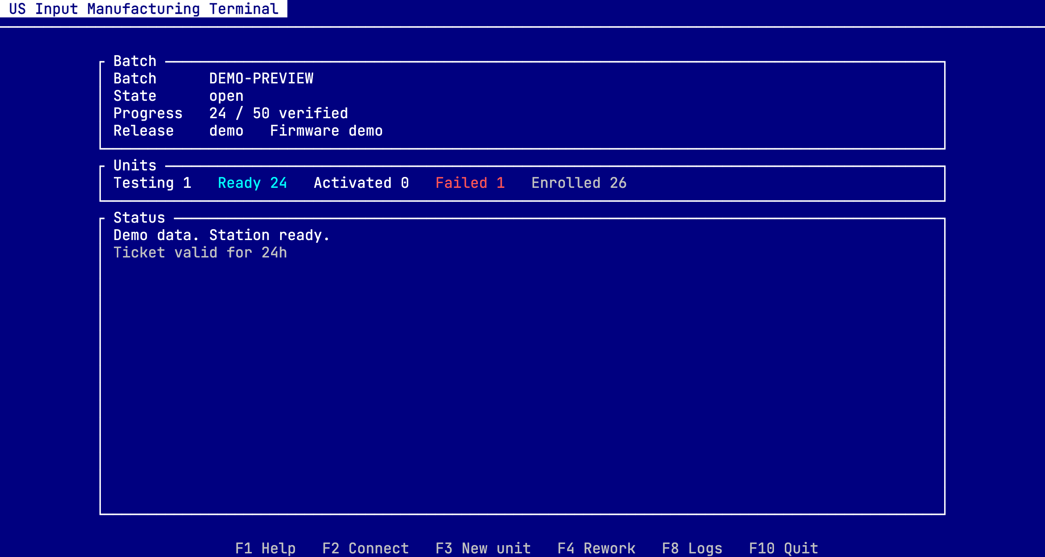Click F10 Quit
The width and height of the screenshot is (1045, 557).
783,548
